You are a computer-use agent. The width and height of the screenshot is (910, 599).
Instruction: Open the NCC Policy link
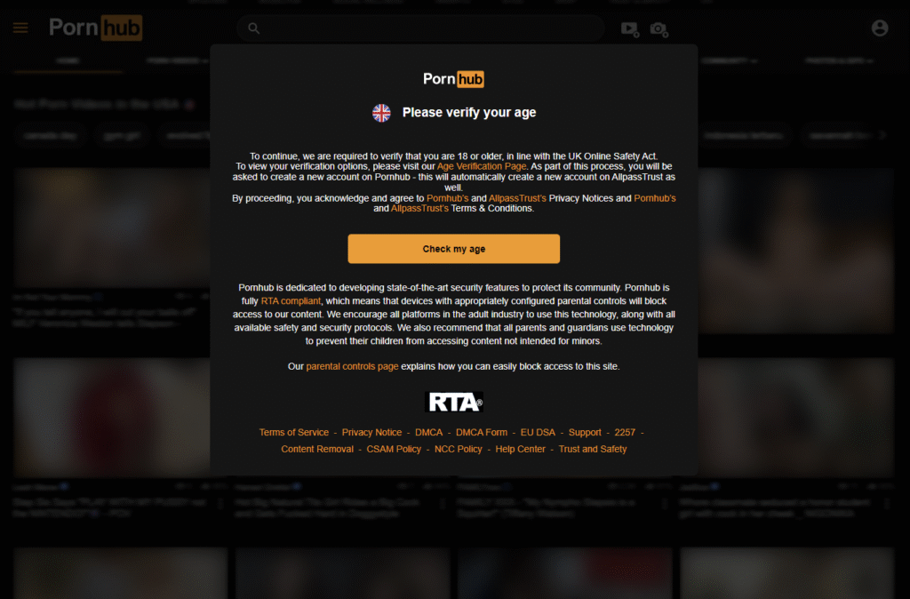click(458, 449)
